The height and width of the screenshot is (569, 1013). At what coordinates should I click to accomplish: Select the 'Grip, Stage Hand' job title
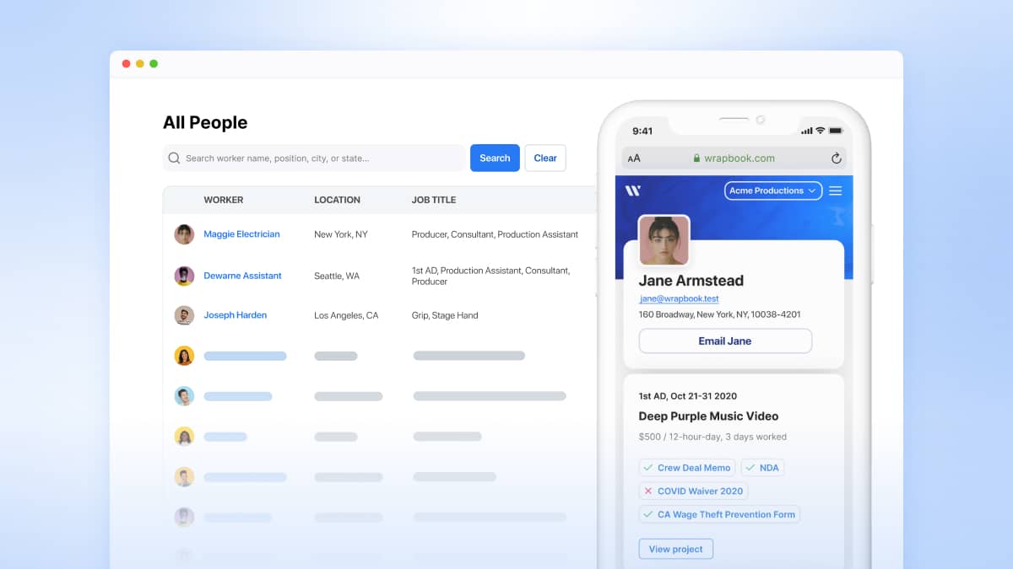tap(445, 315)
